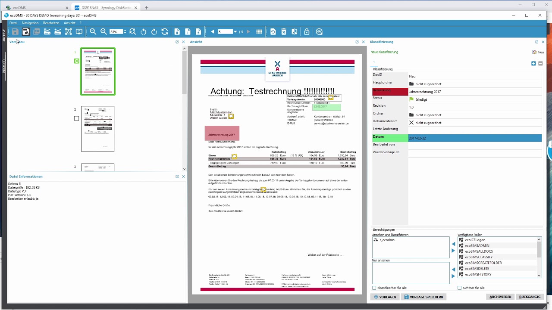552x310 pixels.
Task: Click the 'Neu' classification button
Action: pyautogui.click(x=538, y=52)
